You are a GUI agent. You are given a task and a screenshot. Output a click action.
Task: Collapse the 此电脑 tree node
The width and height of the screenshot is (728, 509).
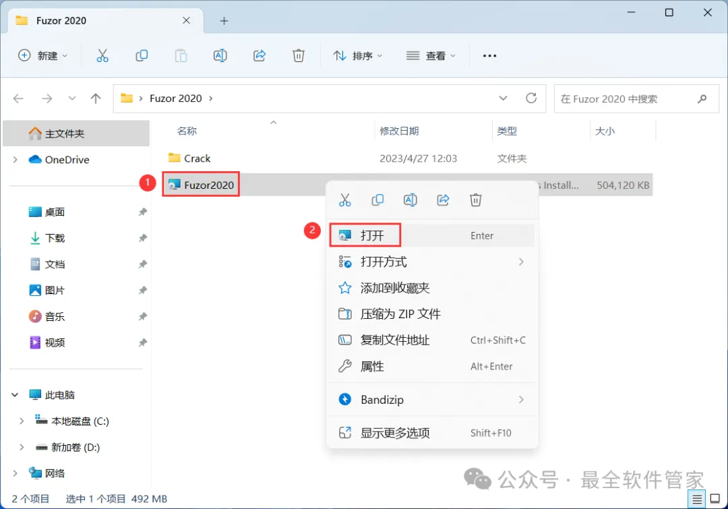(x=15, y=395)
